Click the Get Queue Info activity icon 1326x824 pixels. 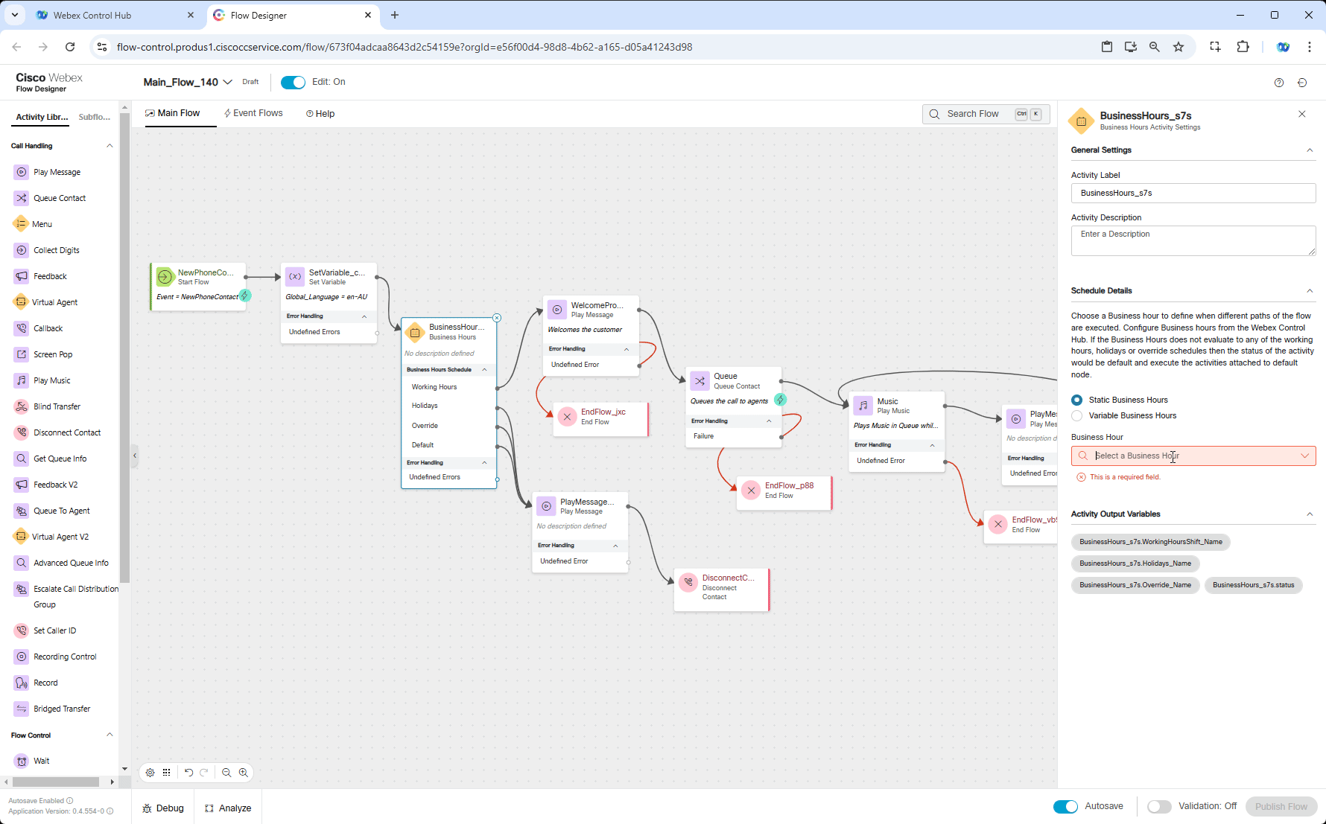(22, 459)
